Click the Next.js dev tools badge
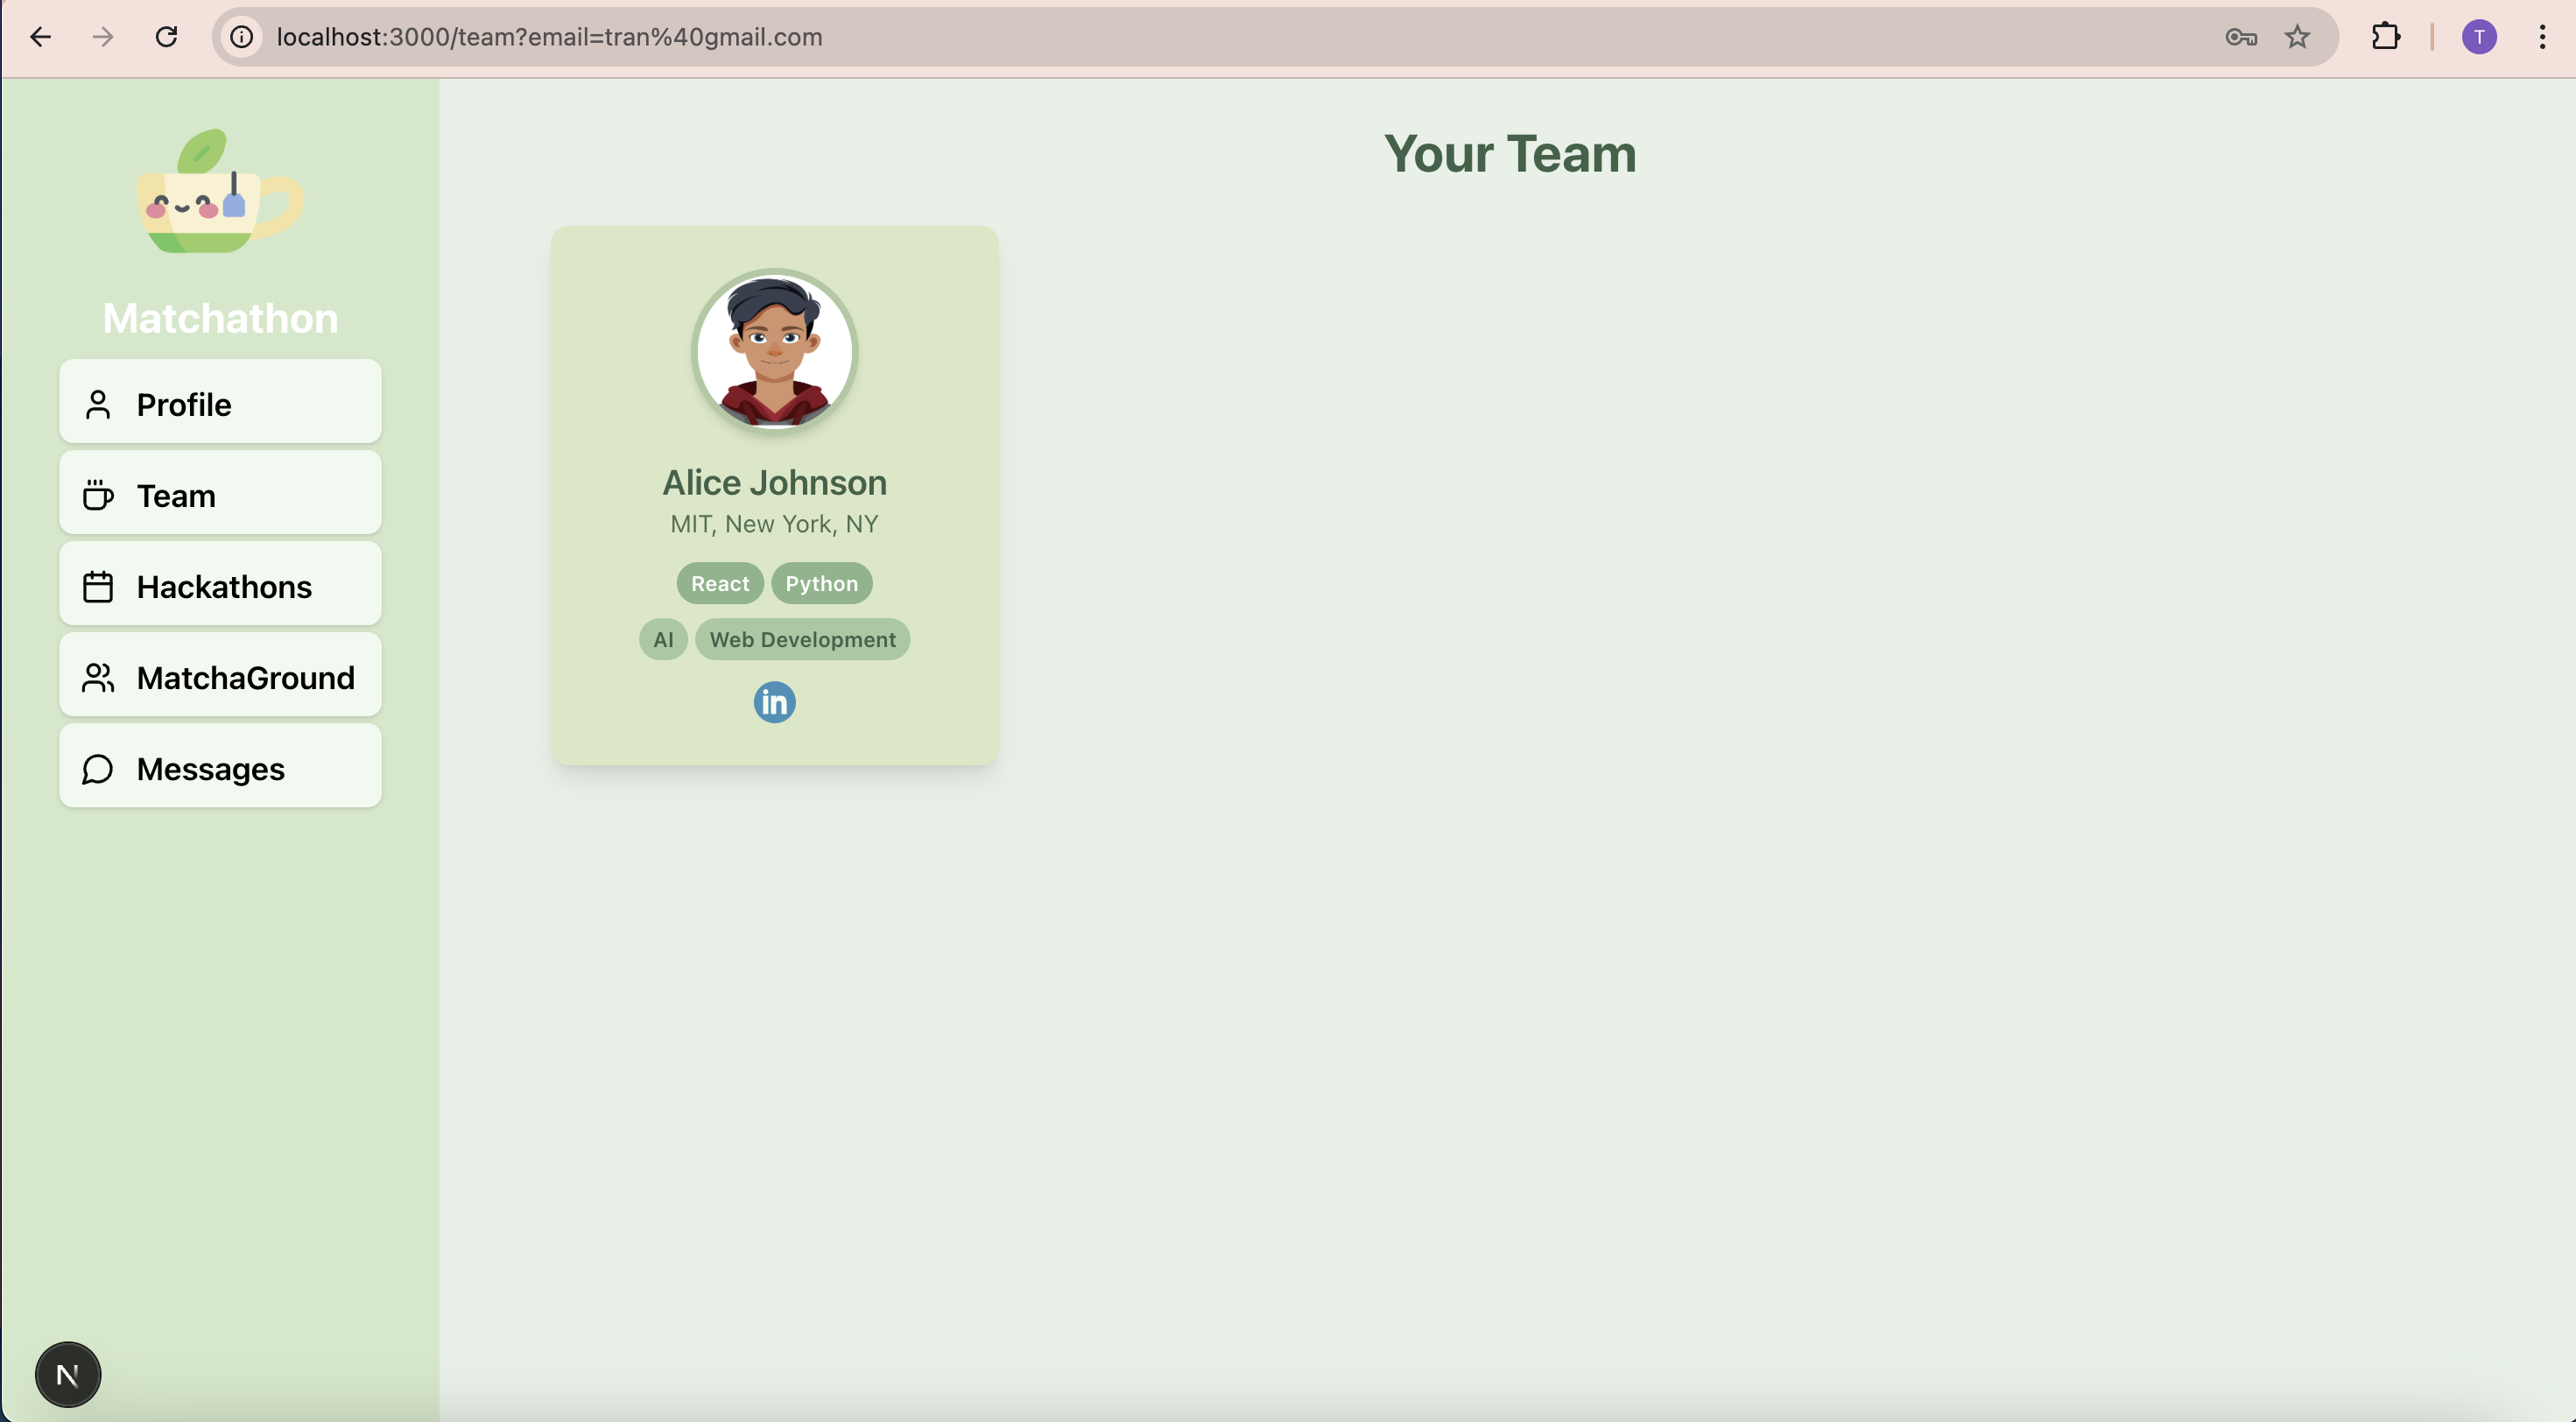This screenshot has width=2576, height=1422. [67, 1375]
